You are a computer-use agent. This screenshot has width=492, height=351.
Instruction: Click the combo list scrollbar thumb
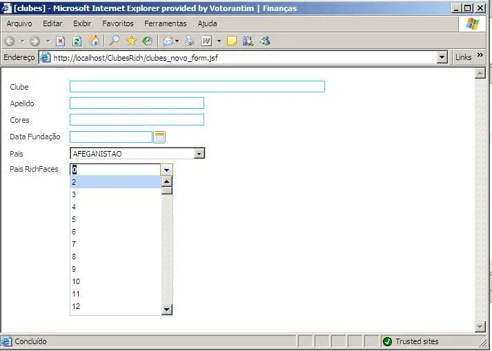[166, 190]
